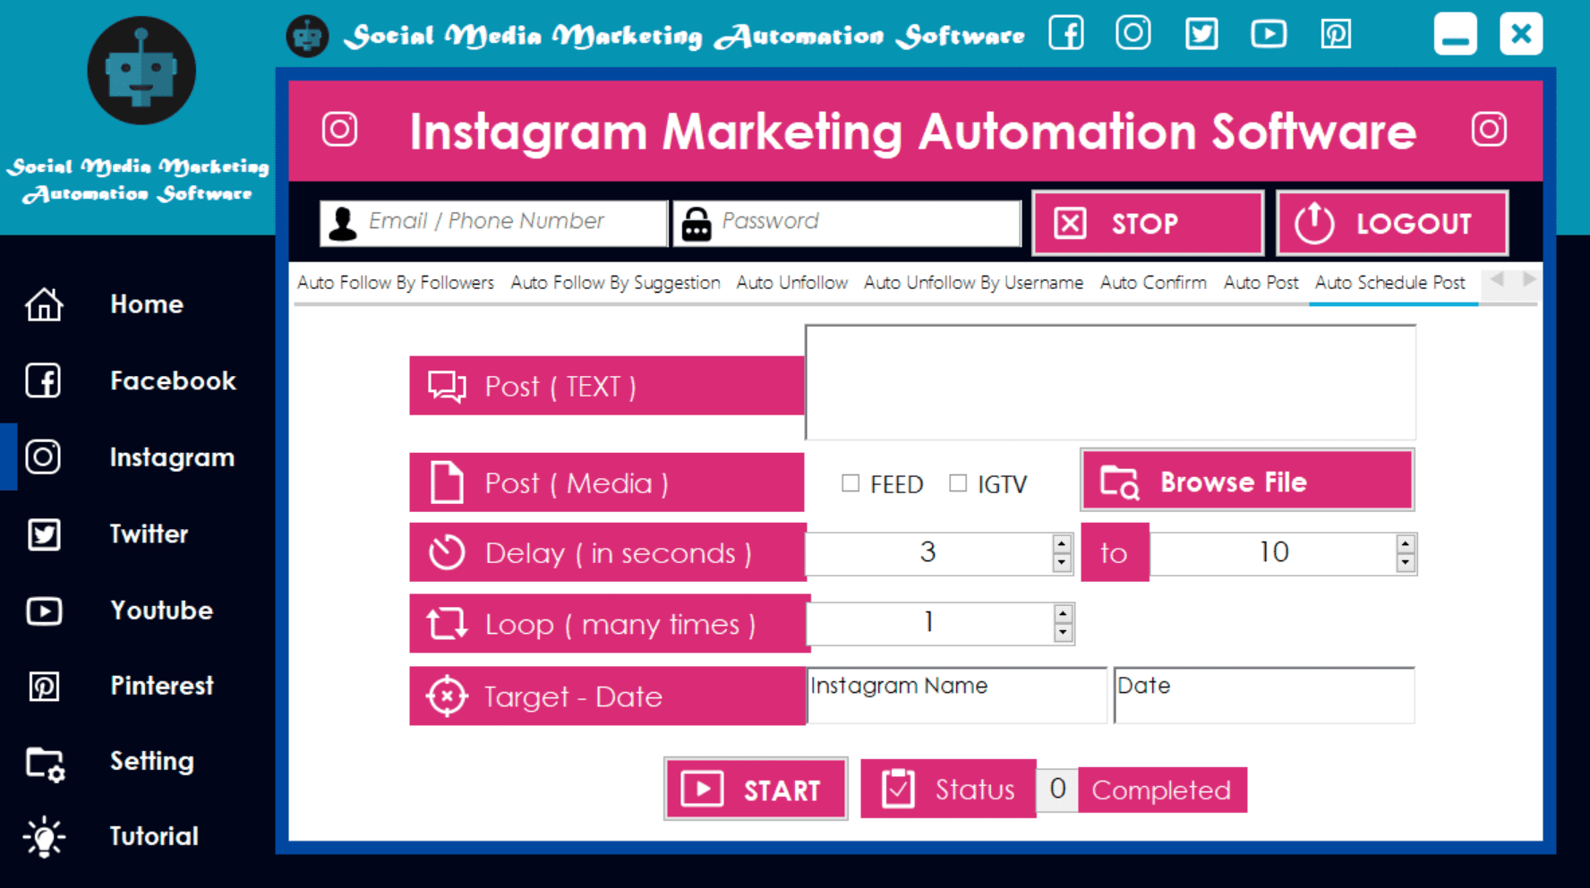Enable the FEED checkbox
The image size is (1590, 888).
[851, 483]
